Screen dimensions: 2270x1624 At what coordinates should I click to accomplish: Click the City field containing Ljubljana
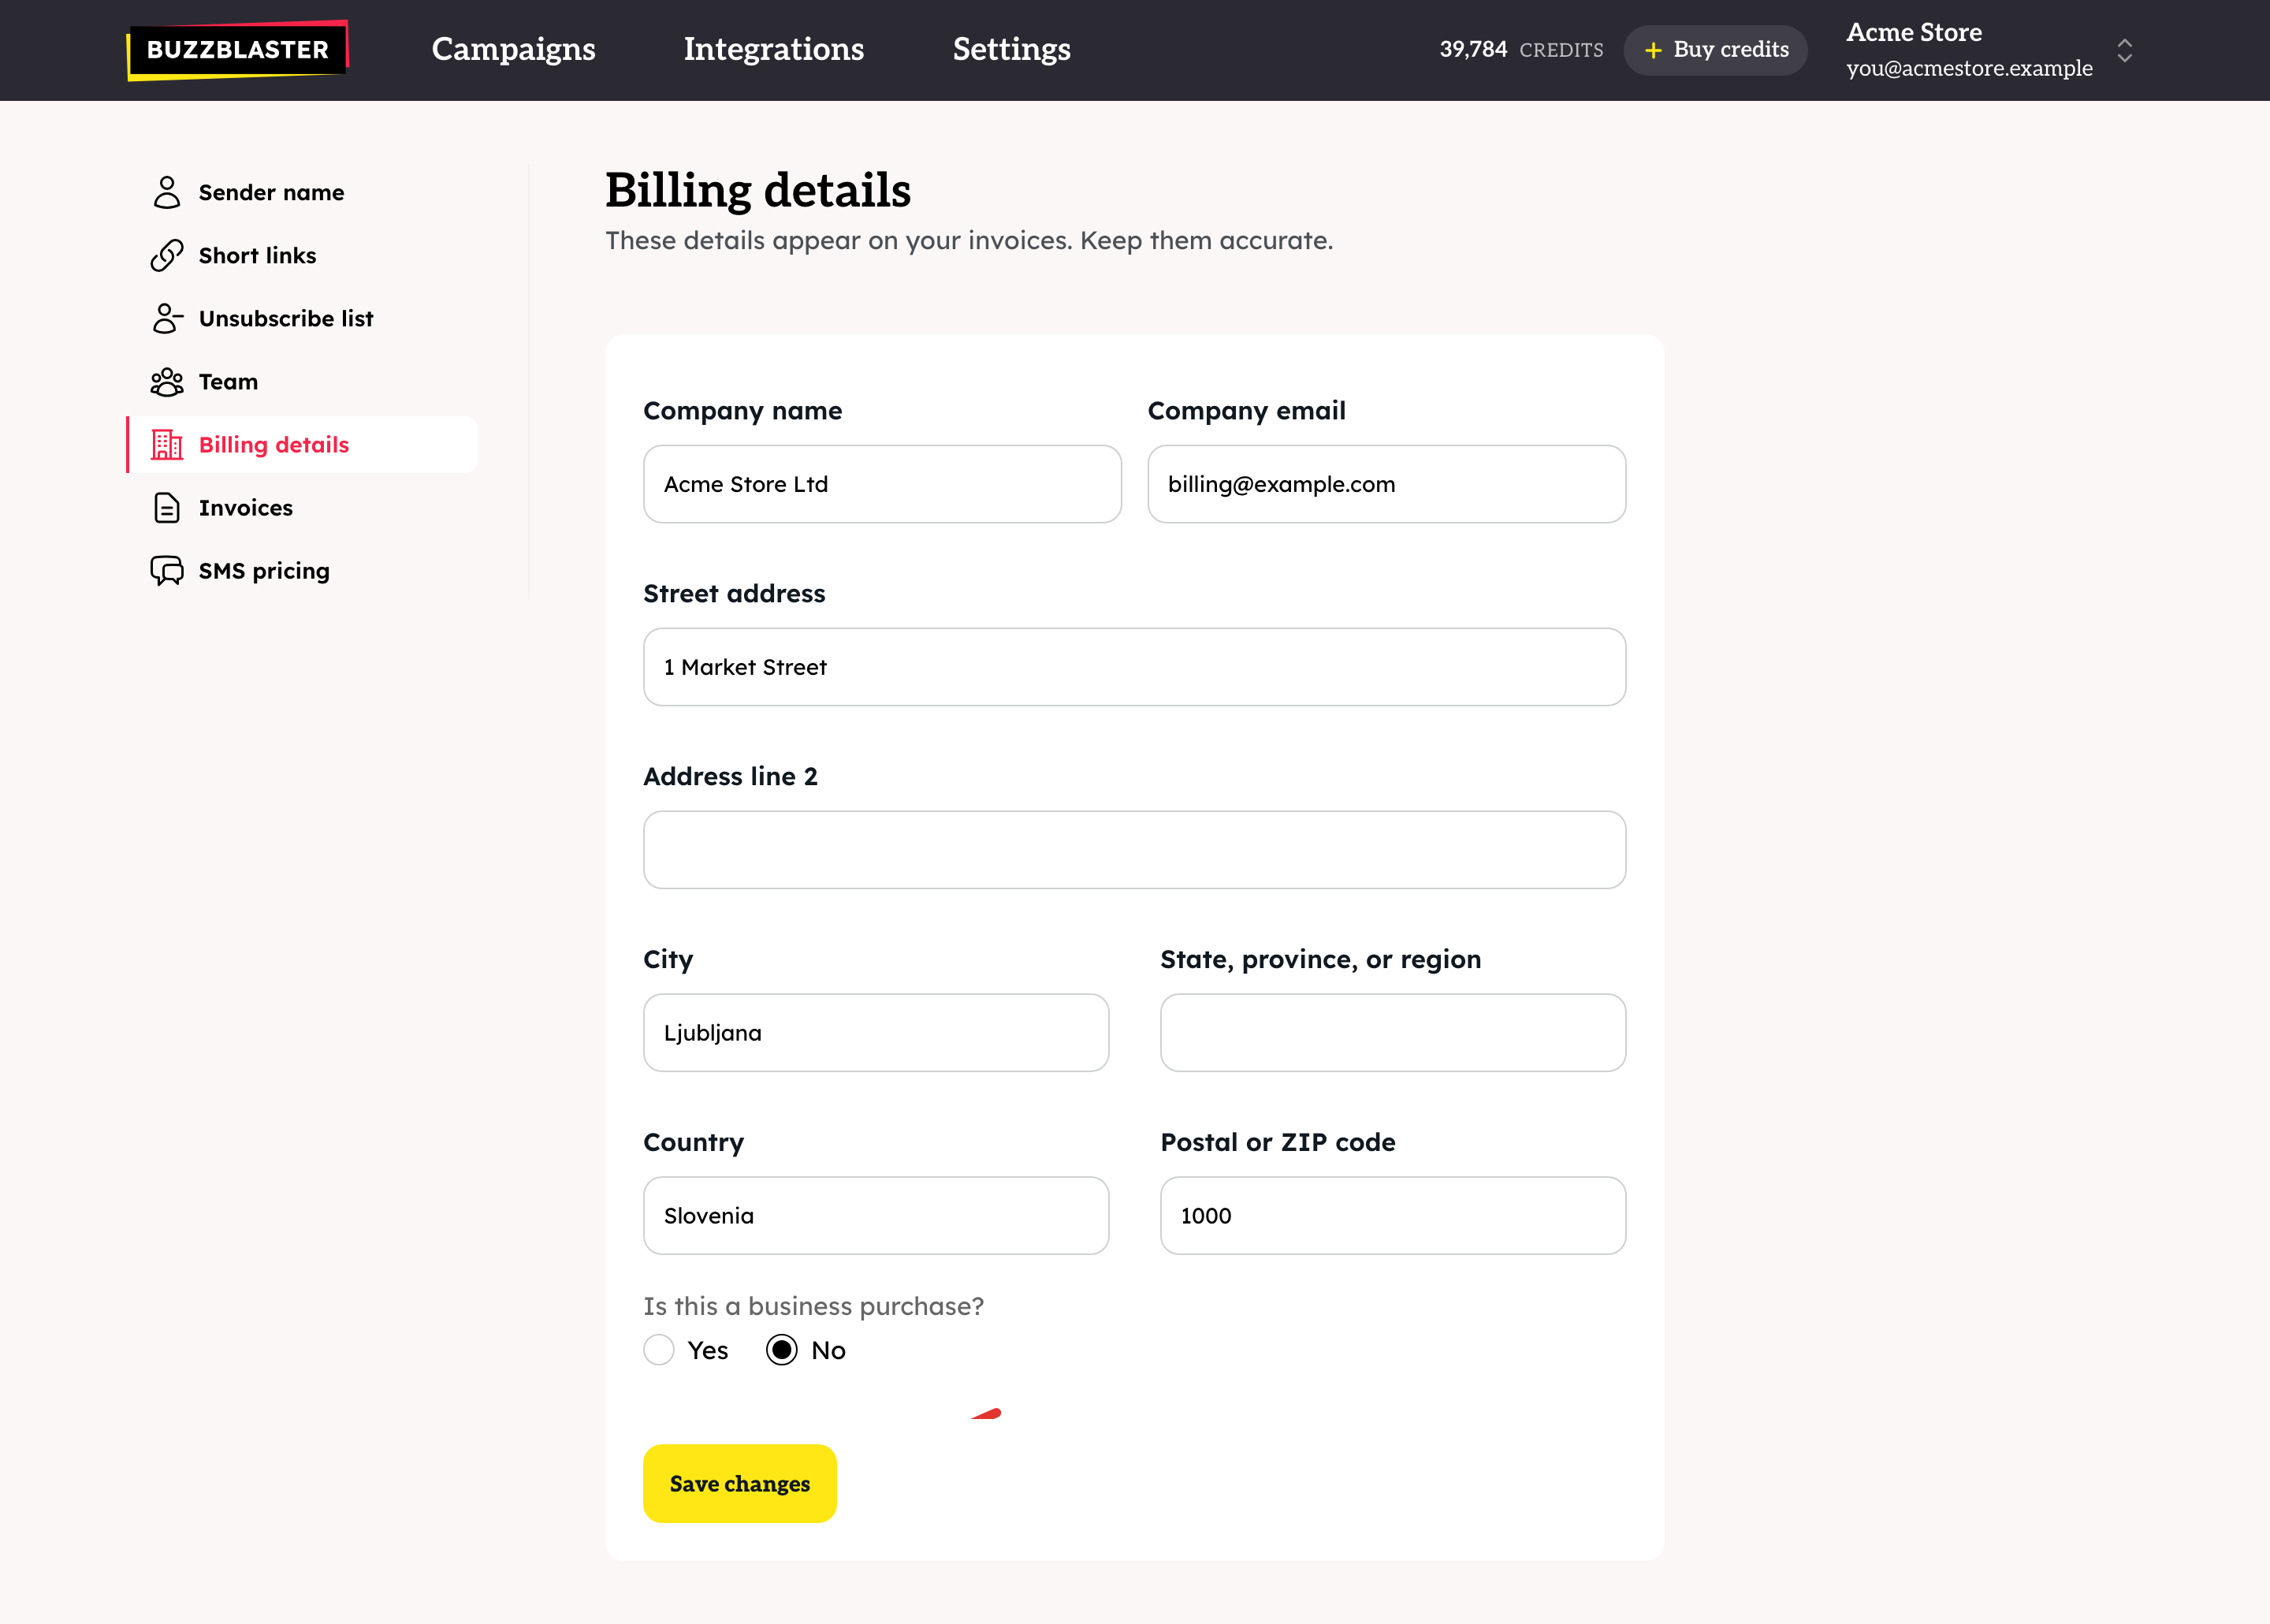pyautogui.click(x=876, y=1033)
